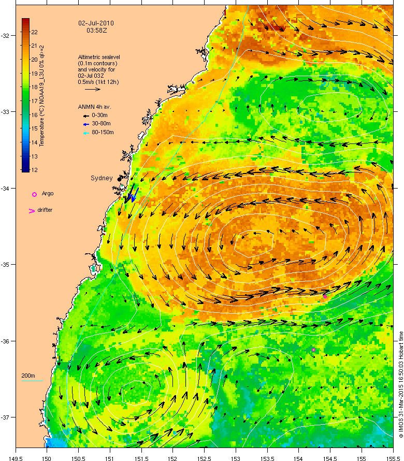Image resolution: width=404 pixels, height=461 pixels.
Task: Click the 149.5 longitude axis label
Action: [x=16, y=458]
